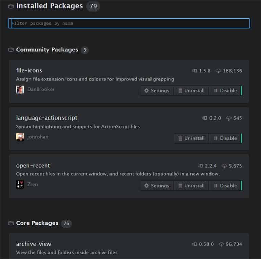This screenshot has height=259, width=261.
Task: Uninstall the file-icons package
Action: [x=192, y=91]
